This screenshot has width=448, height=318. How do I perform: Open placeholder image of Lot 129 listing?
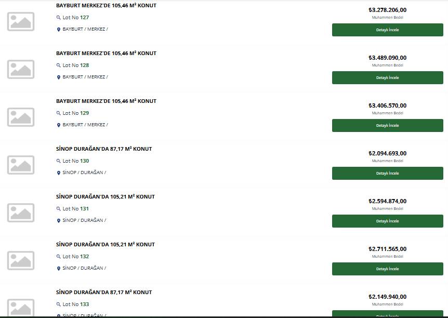(x=21, y=117)
